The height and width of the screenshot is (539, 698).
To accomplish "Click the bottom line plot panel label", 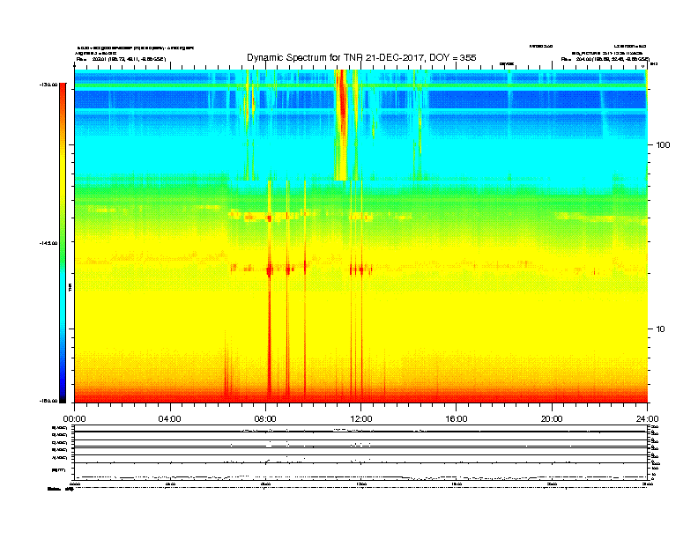I will pyautogui.click(x=58, y=469).
